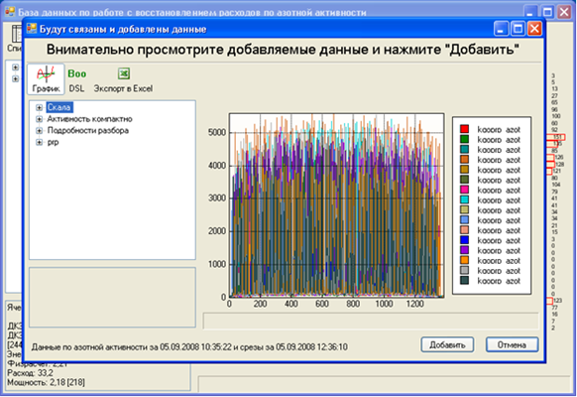Screen dimensions: 577x397
Task: Click the cyan legend color swatch
Action: coord(464,199)
